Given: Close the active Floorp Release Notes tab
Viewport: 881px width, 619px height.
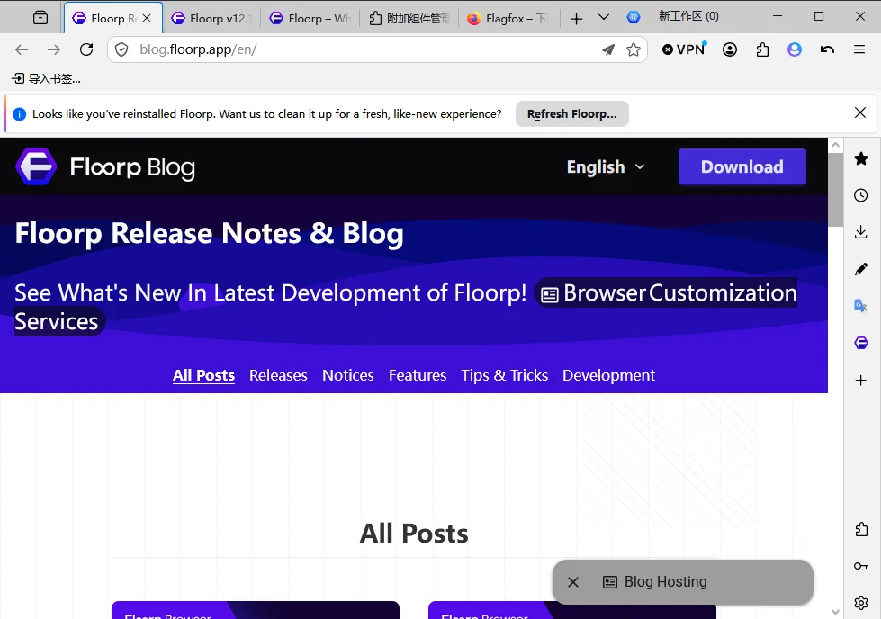Looking at the screenshot, I should tap(147, 18).
